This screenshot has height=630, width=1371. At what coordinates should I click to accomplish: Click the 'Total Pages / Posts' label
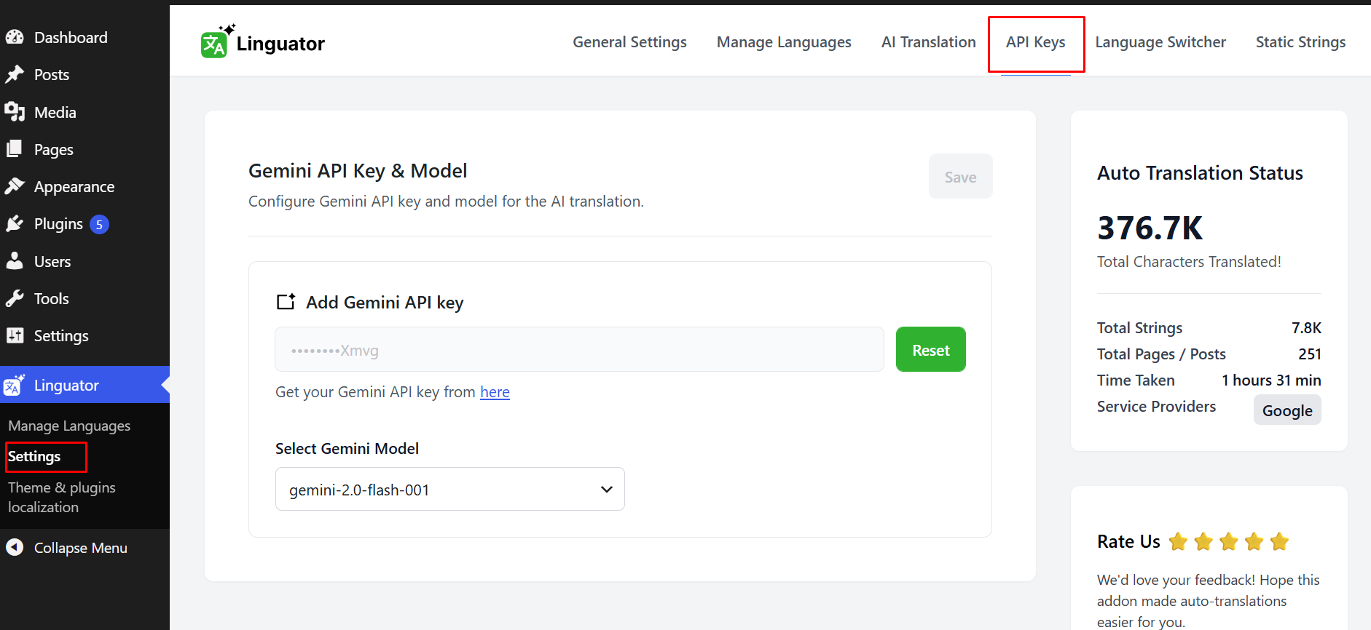pos(1161,354)
